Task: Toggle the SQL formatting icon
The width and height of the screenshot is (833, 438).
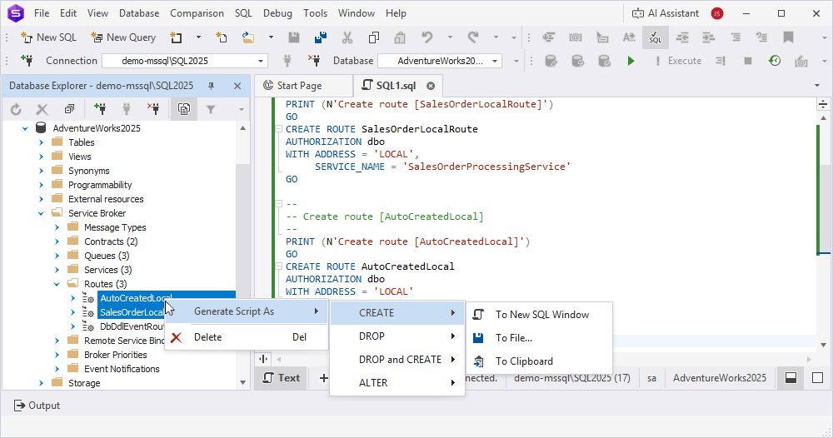Action: 656,37
